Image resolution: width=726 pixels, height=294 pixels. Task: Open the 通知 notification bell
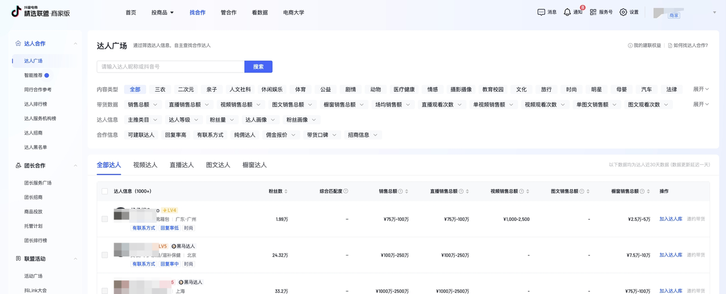pyautogui.click(x=567, y=12)
